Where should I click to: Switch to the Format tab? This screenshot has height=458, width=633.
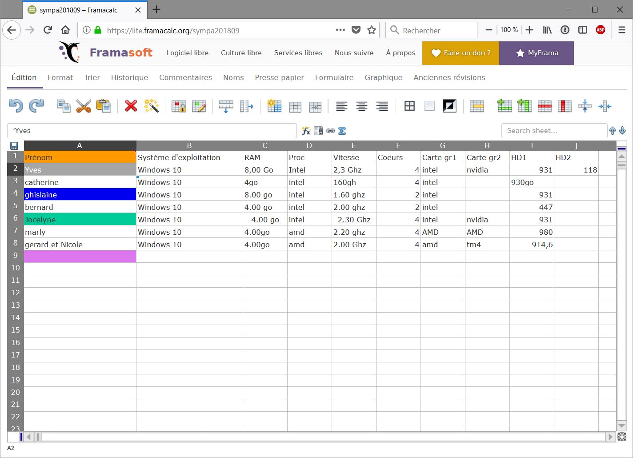coord(60,77)
